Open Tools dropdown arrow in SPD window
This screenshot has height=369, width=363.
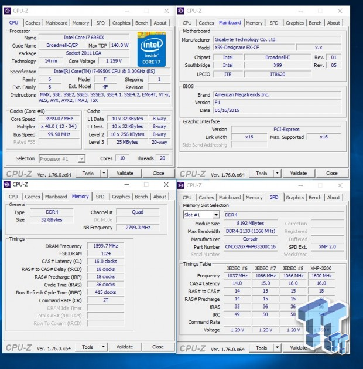pos(277,347)
